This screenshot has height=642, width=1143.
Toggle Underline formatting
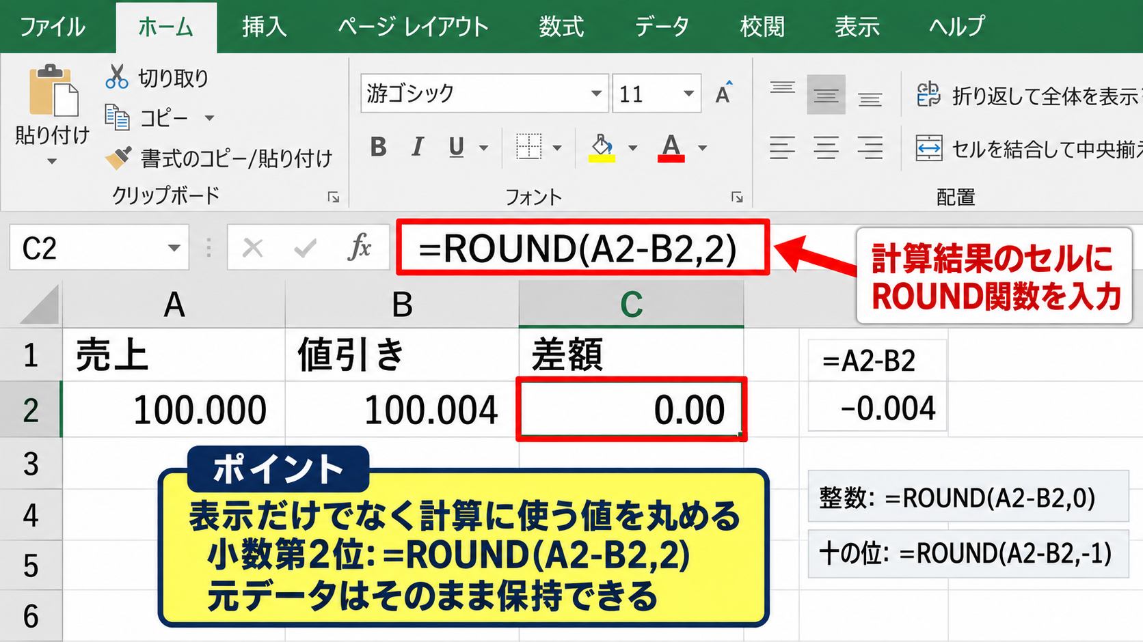coord(457,147)
